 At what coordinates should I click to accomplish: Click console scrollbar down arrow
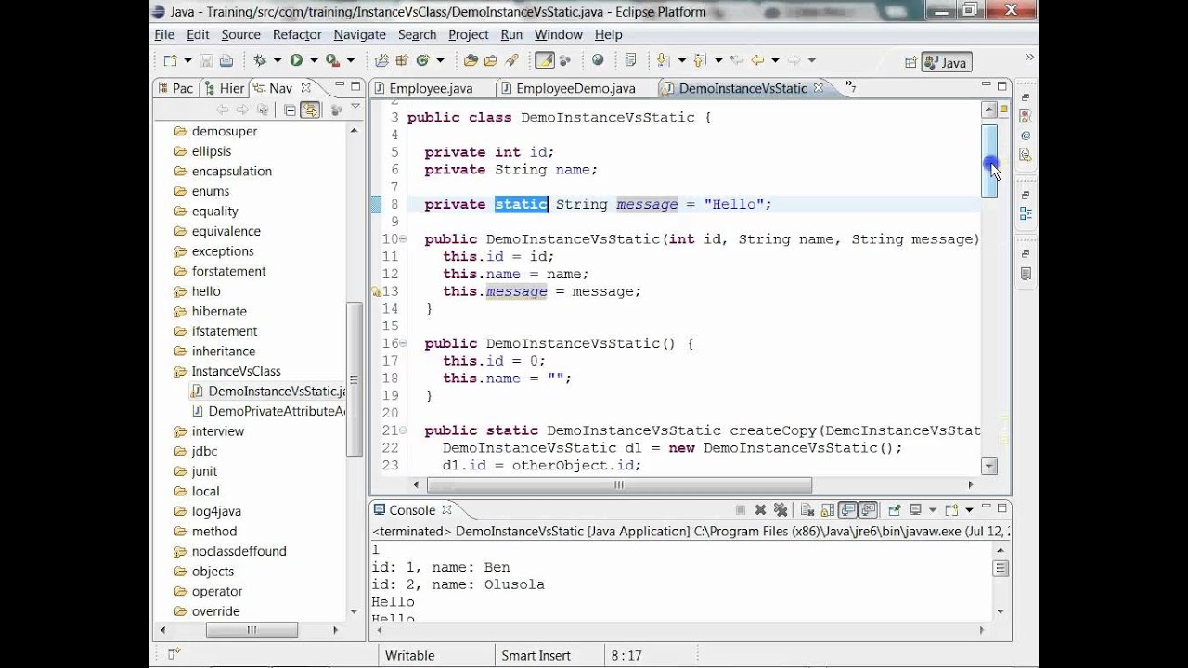(1001, 611)
